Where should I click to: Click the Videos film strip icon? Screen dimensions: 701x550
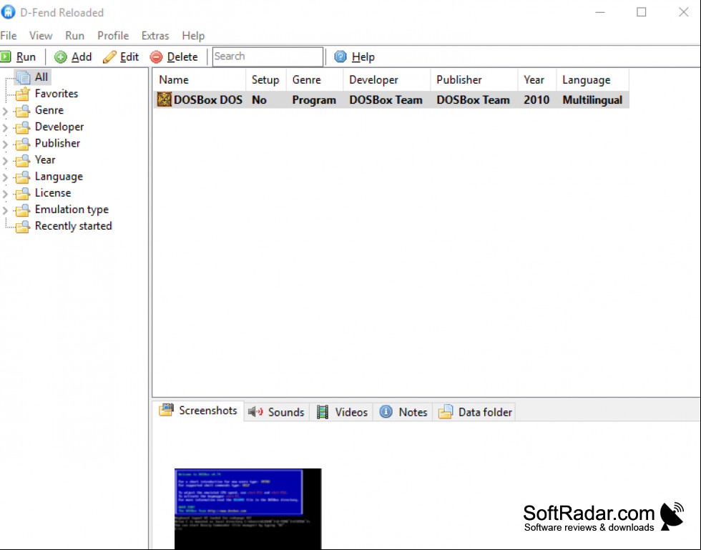pyautogui.click(x=323, y=412)
